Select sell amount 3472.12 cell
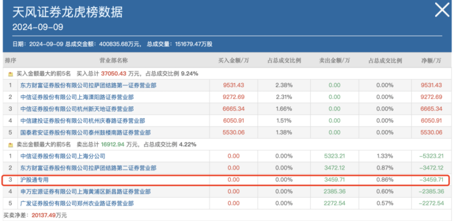Viewport: 454px width, 221px height. point(334,168)
